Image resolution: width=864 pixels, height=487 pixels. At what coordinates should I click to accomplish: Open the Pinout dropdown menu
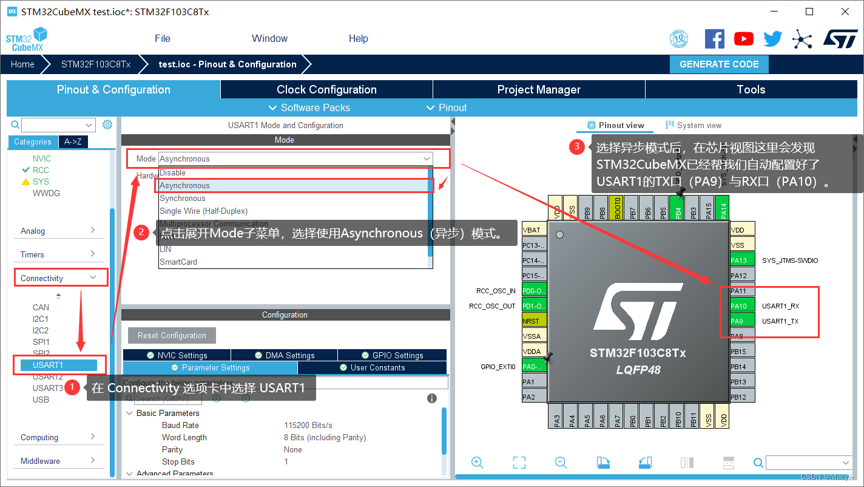[x=447, y=107]
